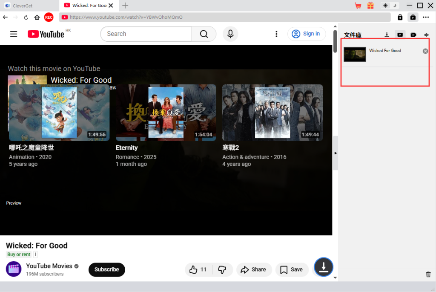Click the page scroll-down arrow
This screenshot has width=436, height=292.
(335, 277)
